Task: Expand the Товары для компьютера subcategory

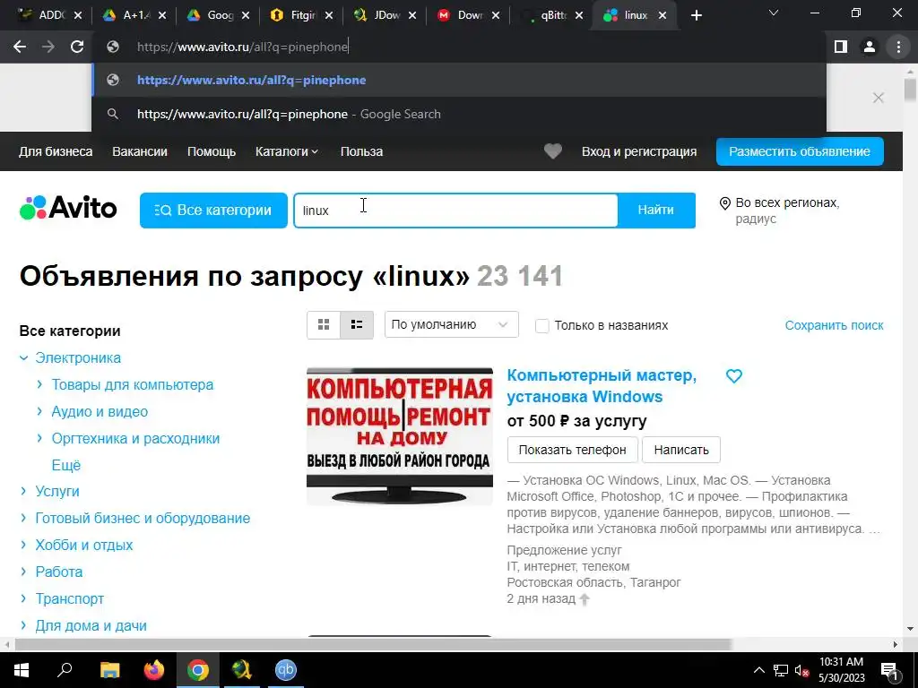Action: pos(39,384)
